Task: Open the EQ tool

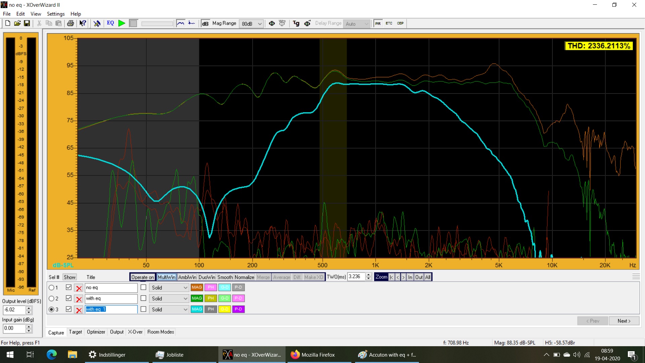Action: (x=111, y=23)
